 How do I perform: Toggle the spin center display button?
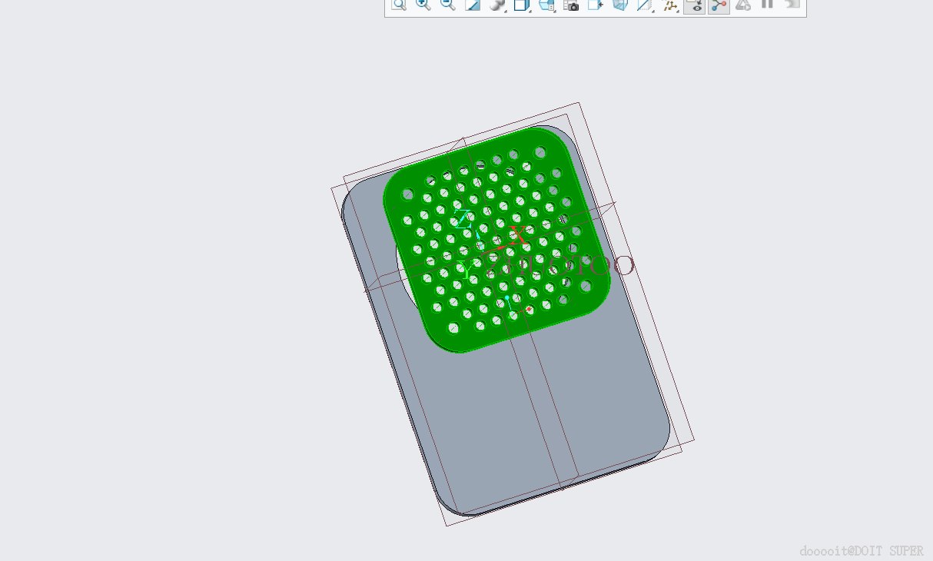coord(719,5)
